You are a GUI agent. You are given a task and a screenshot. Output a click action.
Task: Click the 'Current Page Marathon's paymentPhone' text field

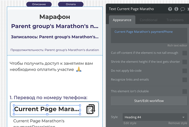point(149,35)
